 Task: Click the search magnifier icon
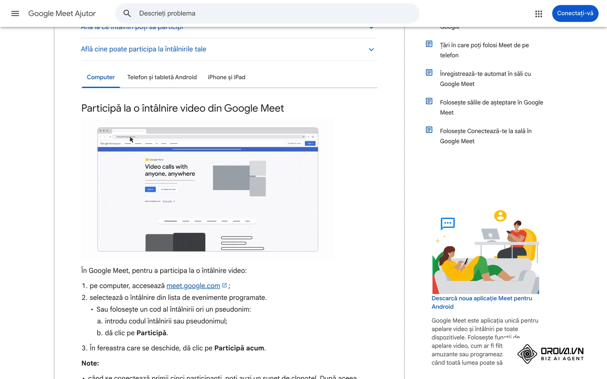127,14
